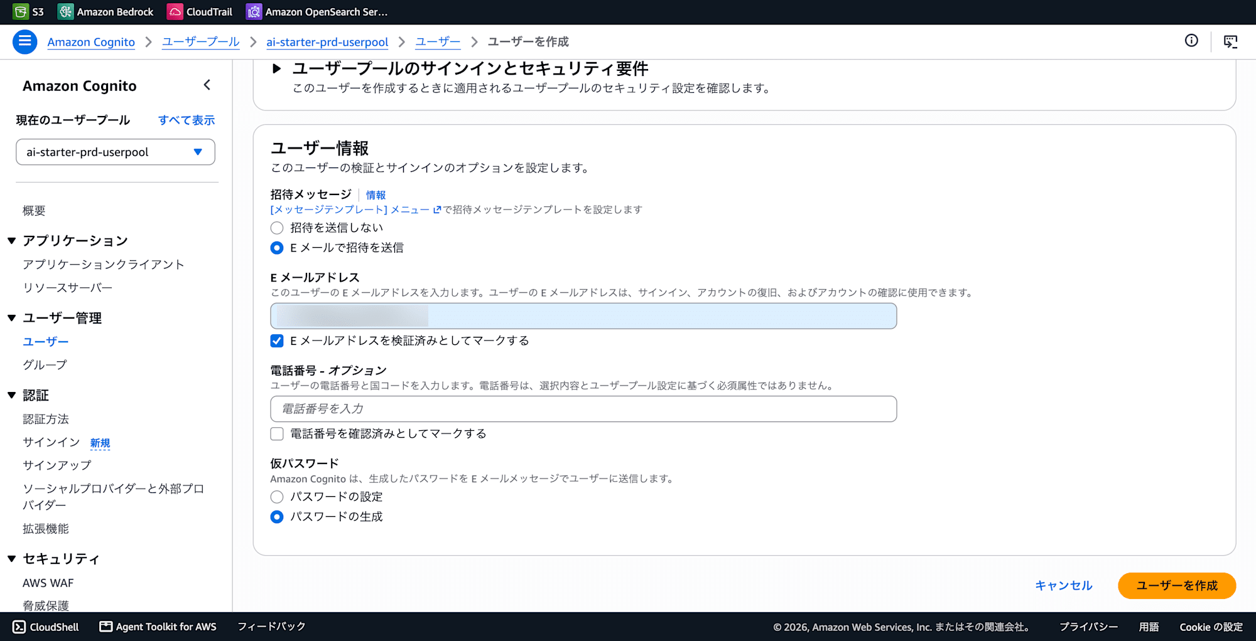Click the E メールアドレス input field
Image resolution: width=1256 pixels, height=641 pixels.
coord(583,316)
